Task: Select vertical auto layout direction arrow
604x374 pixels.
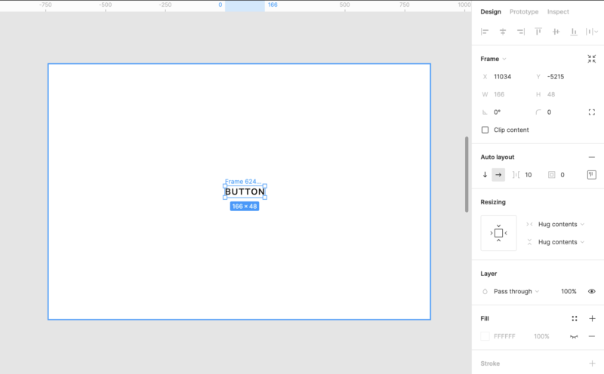Action: [485, 175]
